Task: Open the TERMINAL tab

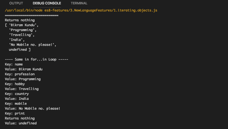Action: [x=79, y=3]
